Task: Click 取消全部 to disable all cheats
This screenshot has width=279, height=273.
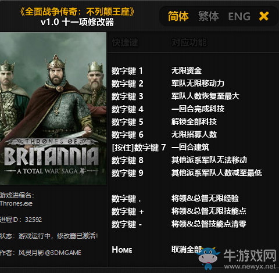Action: pyautogui.click(x=187, y=249)
